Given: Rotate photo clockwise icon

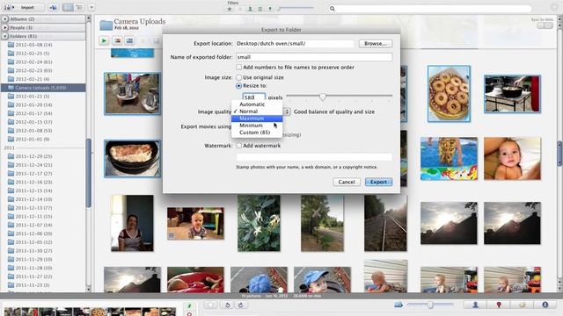Looking at the screenshot, I should pyautogui.click(x=240, y=305).
